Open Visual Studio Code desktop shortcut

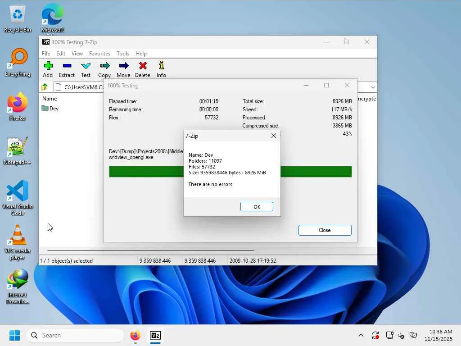[x=18, y=198]
